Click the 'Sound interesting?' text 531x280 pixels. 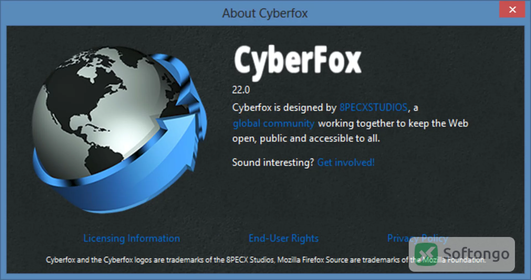click(273, 162)
